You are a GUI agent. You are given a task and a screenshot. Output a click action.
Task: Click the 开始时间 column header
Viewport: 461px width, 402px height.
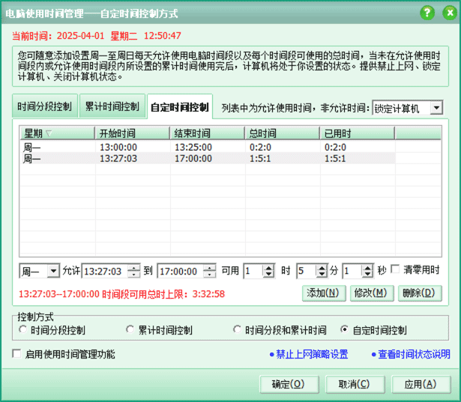[131, 133]
